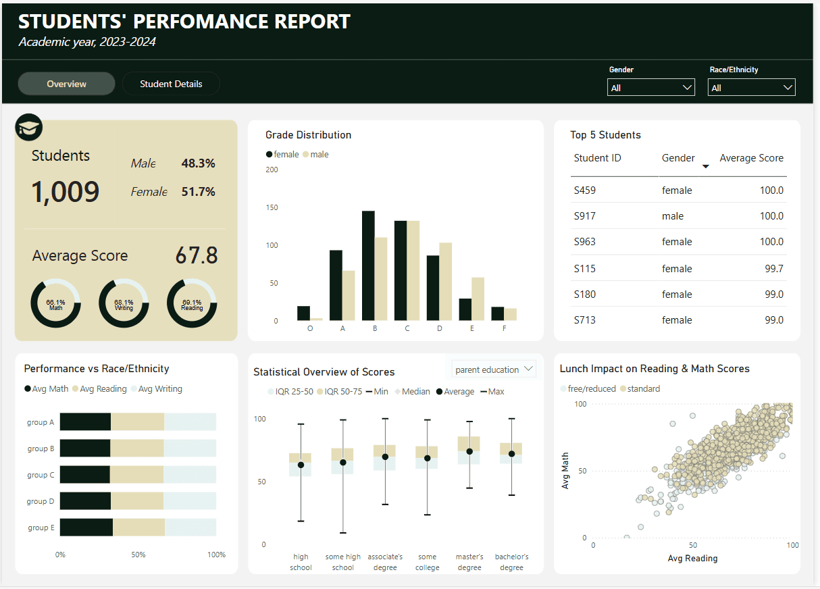Screen dimensions: 820x589
Task: Toggle the standard lunch legend item
Action: [x=639, y=389]
